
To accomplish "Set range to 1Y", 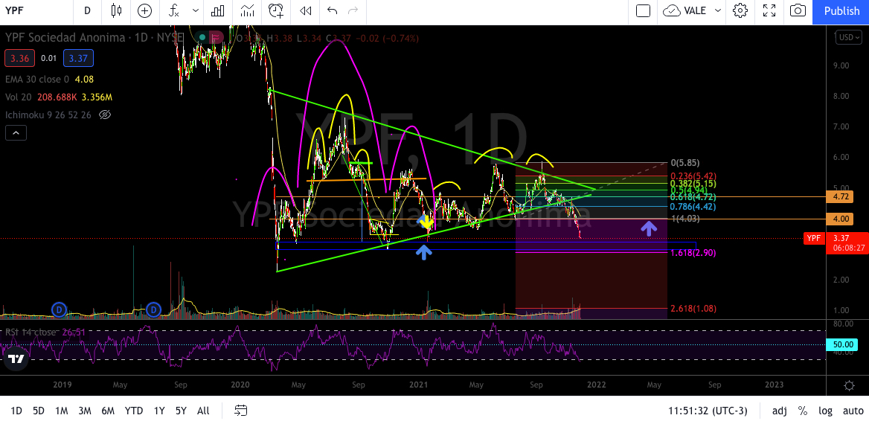I will [x=159, y=411].
